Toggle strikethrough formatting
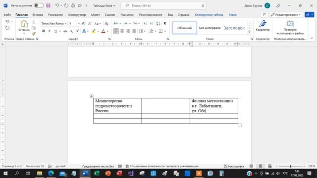The height and width of the screenshot is (178, 317). [65, 31]
